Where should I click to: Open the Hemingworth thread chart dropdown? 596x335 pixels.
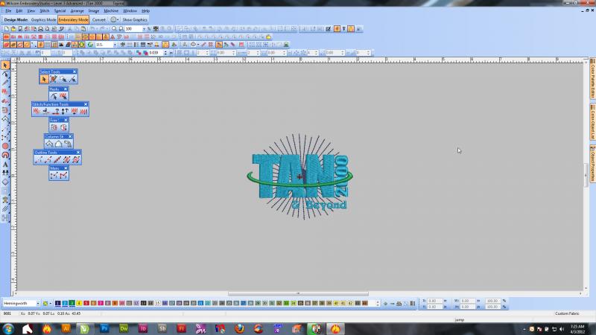pos(38,304)
